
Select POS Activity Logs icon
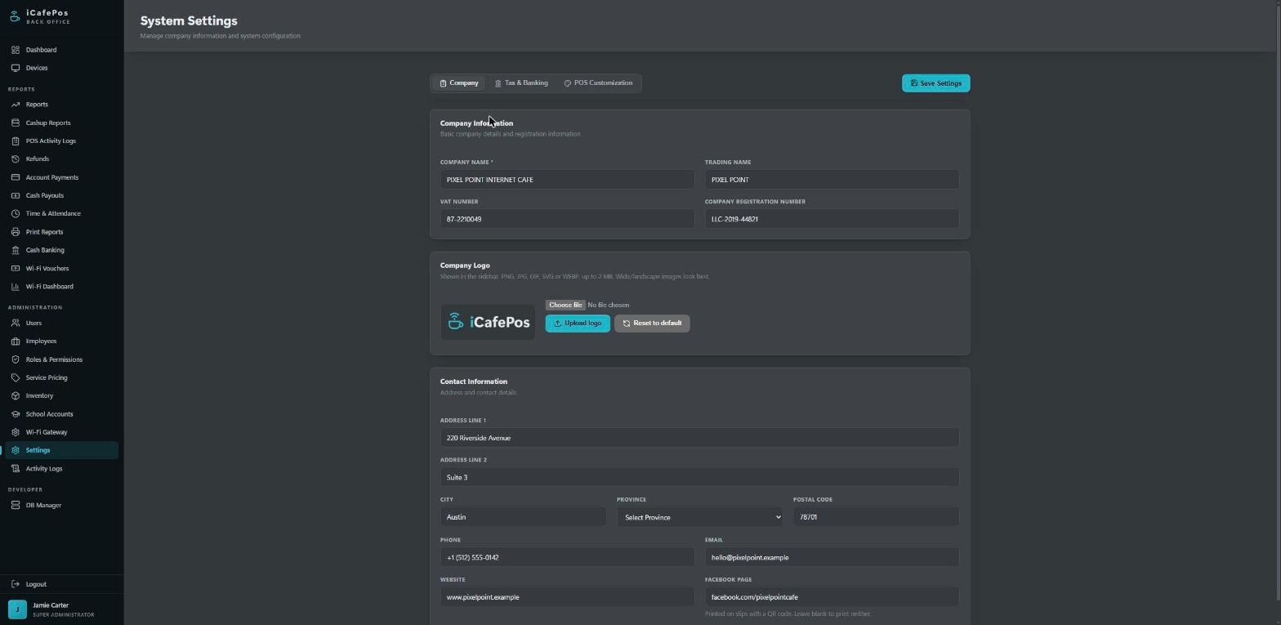click(16, 141)
